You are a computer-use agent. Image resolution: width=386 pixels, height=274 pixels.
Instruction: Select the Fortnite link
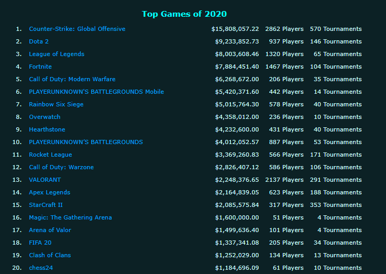tap(40, 67)
